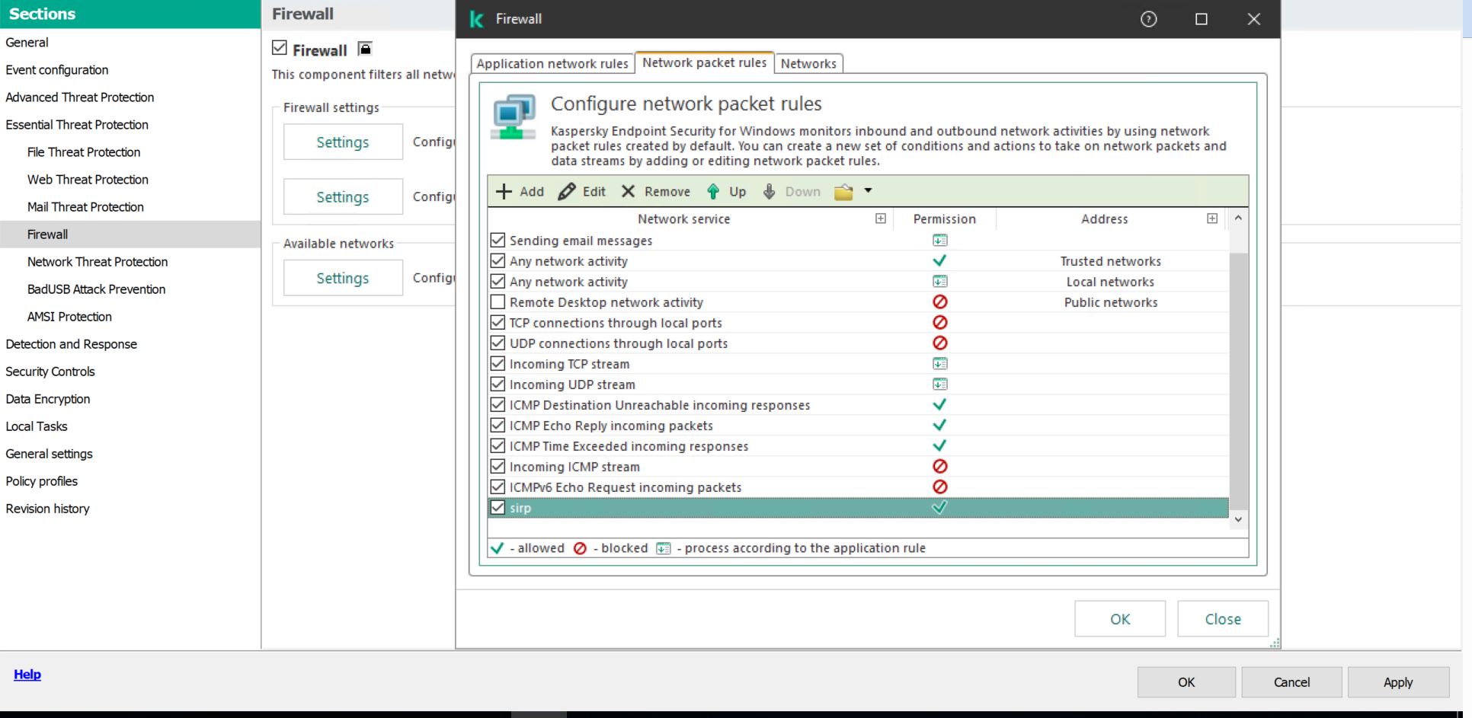Open the Networks tab
The width and height of the screenshot is (1472, 718).
[x=808, y=63]
